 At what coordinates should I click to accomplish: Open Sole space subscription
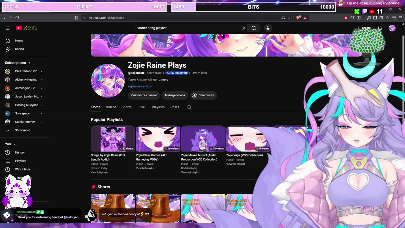point(24,113)
